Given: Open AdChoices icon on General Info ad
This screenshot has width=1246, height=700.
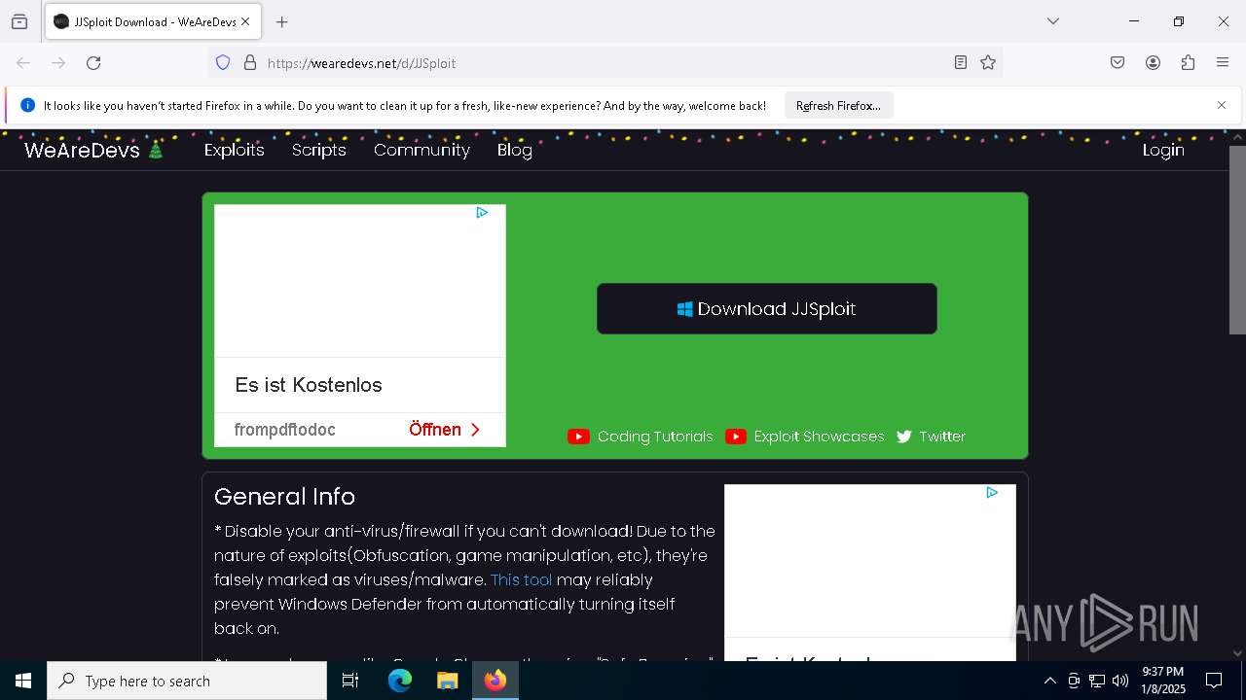Looking at the screenshot, I should click(992, 493).
